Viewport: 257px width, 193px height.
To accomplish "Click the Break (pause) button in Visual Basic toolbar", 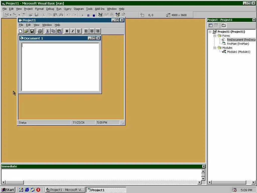I will [x=88, y=15].
